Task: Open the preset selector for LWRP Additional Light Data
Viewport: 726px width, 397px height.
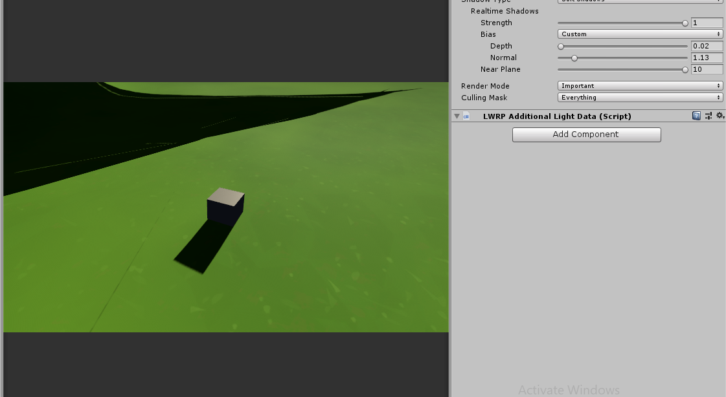Action: click(x=708, y=116)
